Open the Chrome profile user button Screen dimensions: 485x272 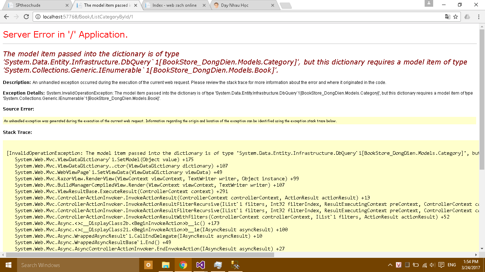click(429, 4)
